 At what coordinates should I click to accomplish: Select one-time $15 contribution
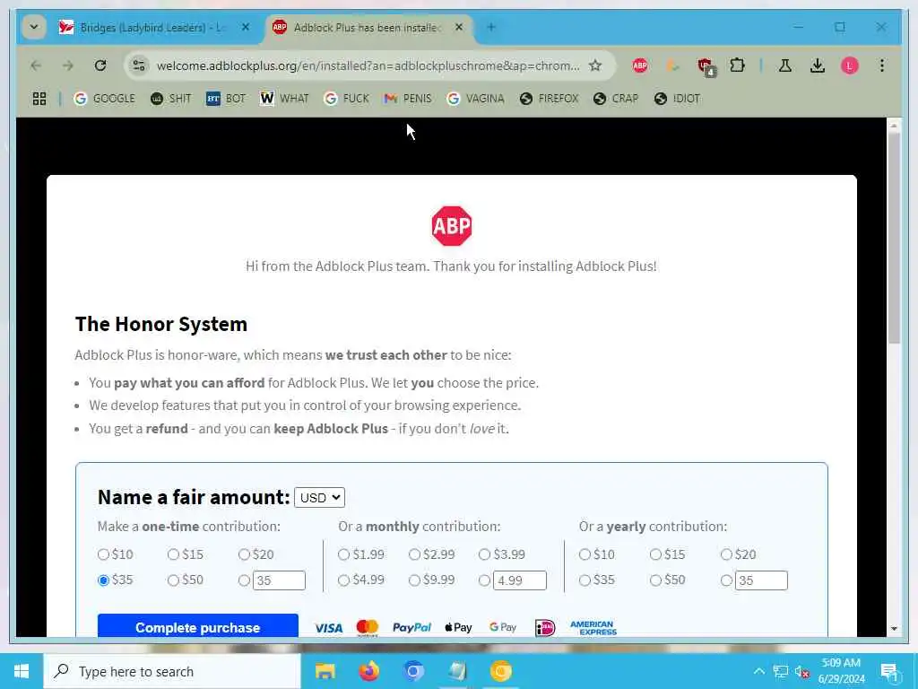click(173, 554)
